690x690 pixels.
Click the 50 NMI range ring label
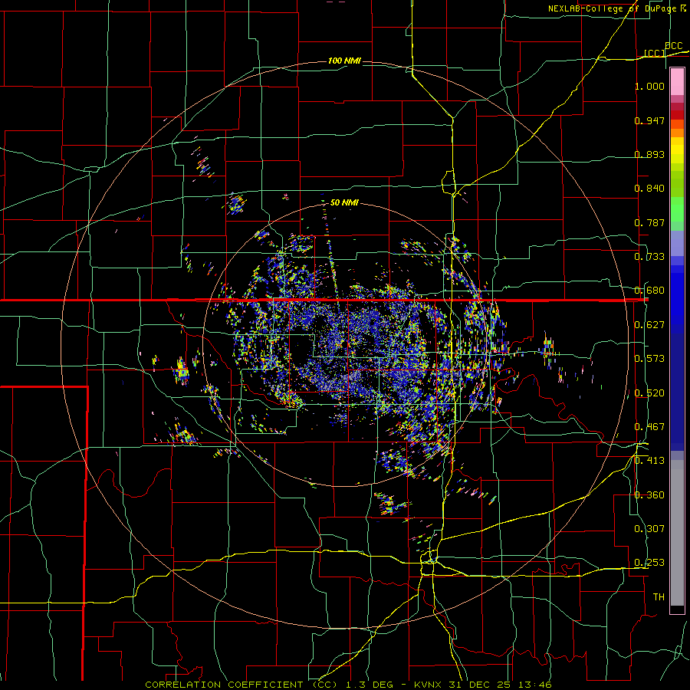click(344, 202)
